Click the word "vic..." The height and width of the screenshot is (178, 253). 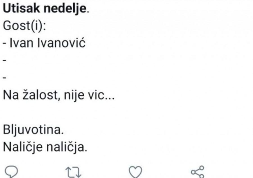point(102,95)
